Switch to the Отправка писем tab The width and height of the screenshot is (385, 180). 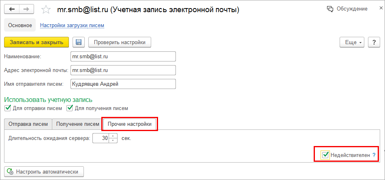click(28, 124)
